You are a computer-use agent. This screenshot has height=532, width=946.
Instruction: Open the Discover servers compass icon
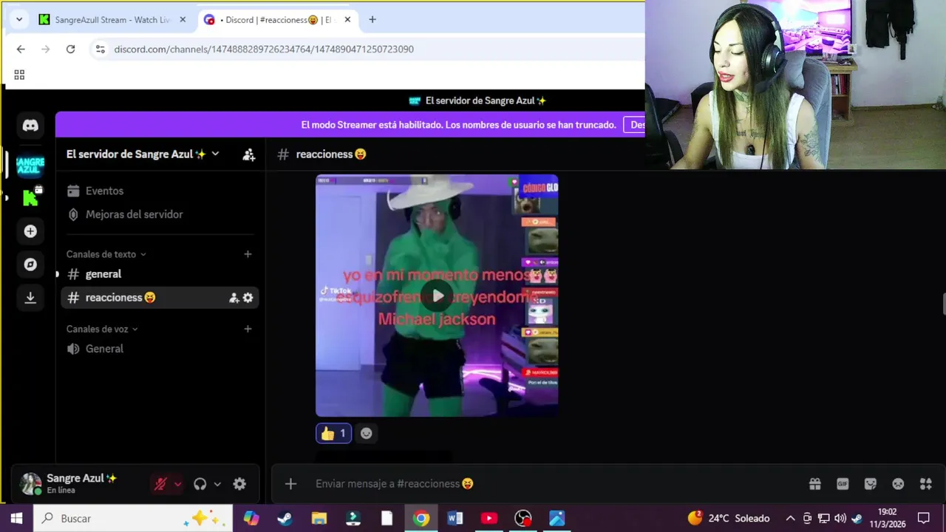30,265
